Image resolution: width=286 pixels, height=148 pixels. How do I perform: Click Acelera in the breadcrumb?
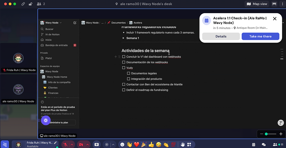(136, 23)
